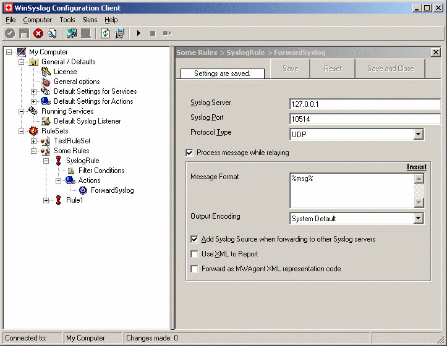Viewport: 447px width, 346px height.
Task: Click the License keys icon
Action: point(46,72)
